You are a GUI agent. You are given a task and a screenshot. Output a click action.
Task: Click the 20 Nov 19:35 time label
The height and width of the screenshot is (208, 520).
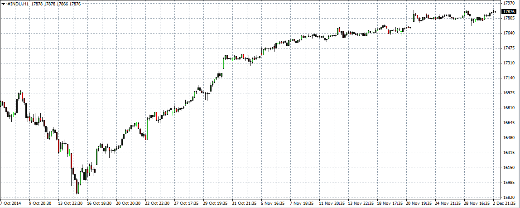(419, 204)
